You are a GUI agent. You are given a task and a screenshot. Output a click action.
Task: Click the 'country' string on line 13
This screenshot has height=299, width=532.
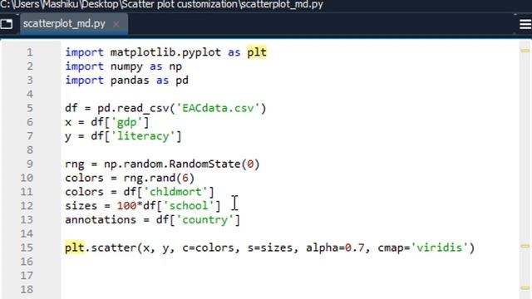coord(204,219)
